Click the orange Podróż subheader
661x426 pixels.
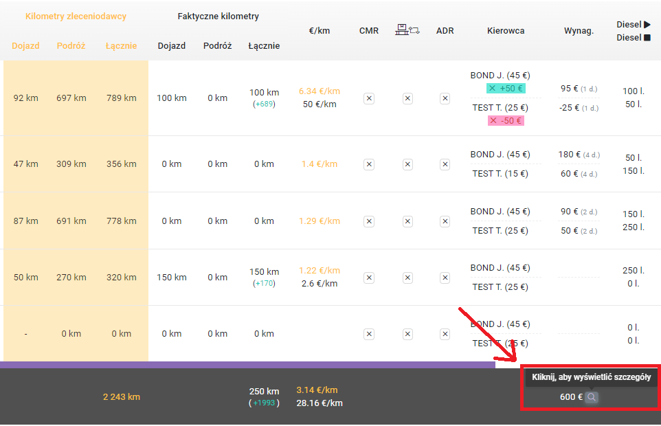(71, 45)
